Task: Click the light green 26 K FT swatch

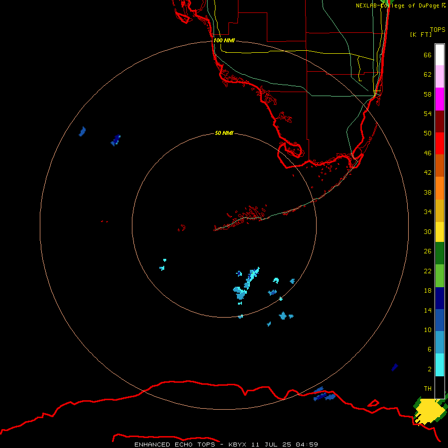Action: click(x=440, y=276)
